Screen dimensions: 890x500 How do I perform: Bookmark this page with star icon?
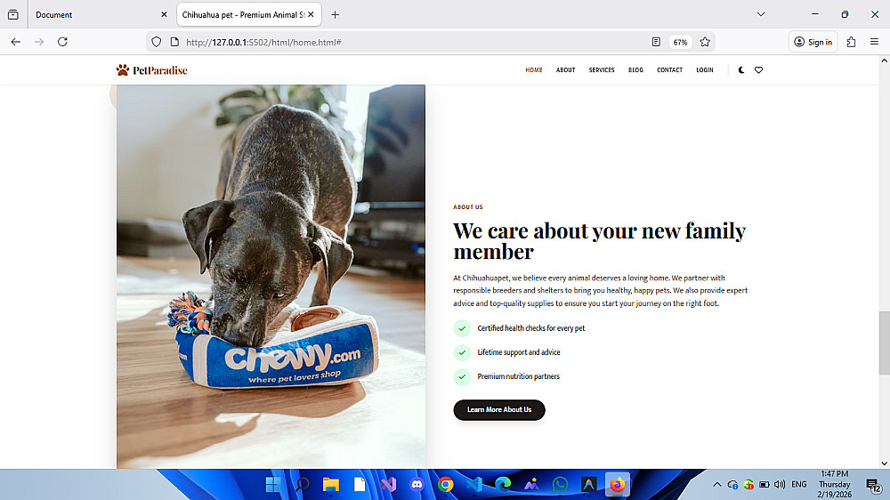point(705,42)
